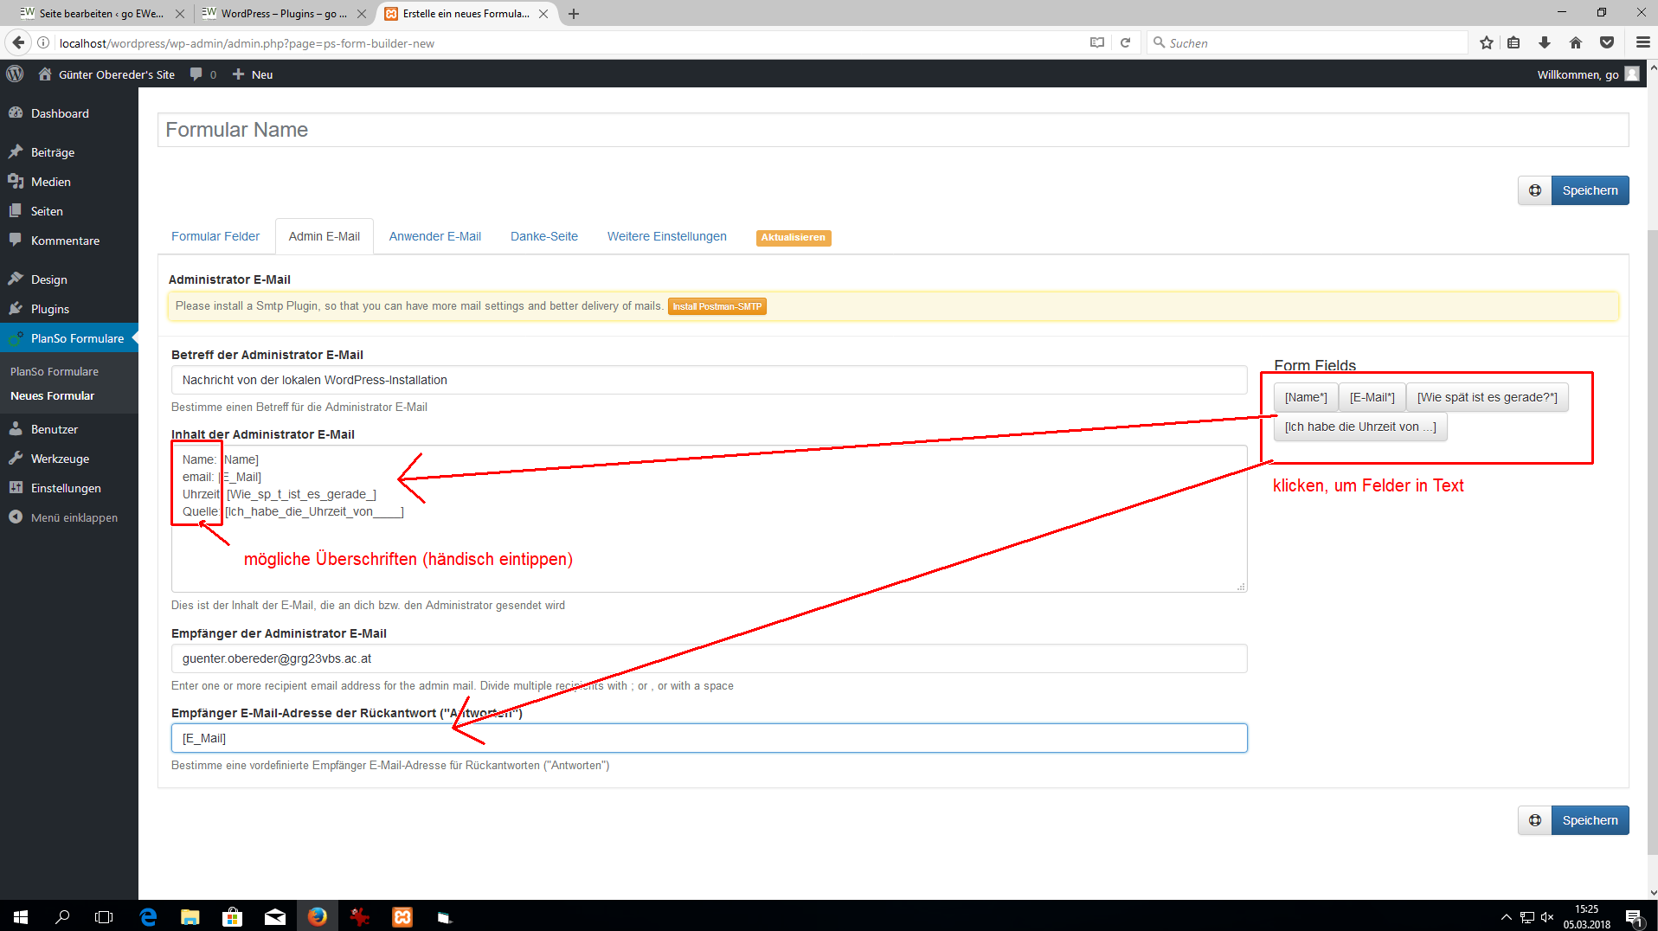Open the Firefox hamburger menu
This screenshot has width=1658, height=931.
(1642, 42)
